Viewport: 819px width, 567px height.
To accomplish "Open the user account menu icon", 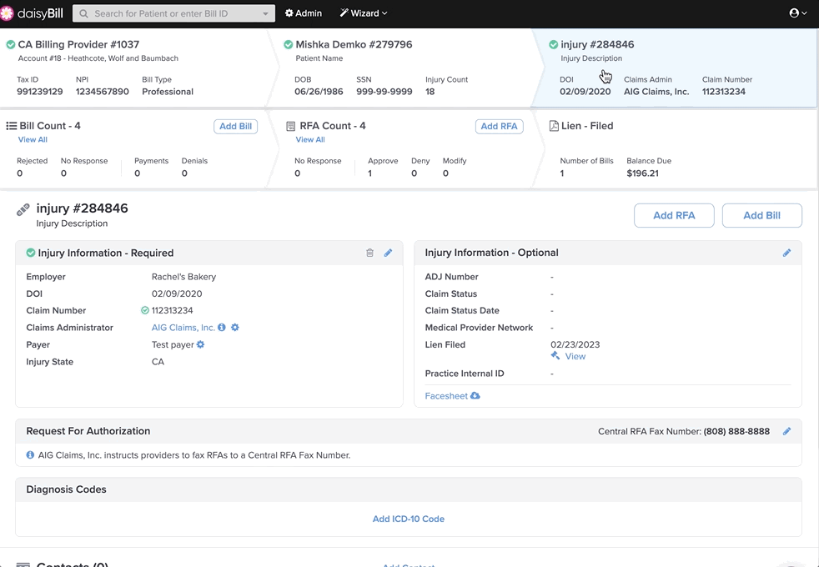I will click(x=797, y=13).
